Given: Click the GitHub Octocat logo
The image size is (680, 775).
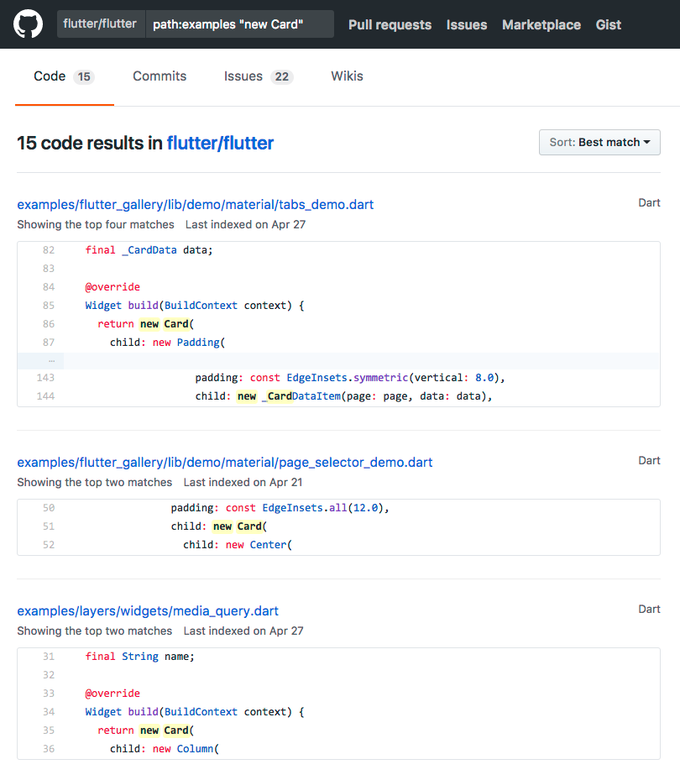Looking at the screenshot, I should click(28, 24).
